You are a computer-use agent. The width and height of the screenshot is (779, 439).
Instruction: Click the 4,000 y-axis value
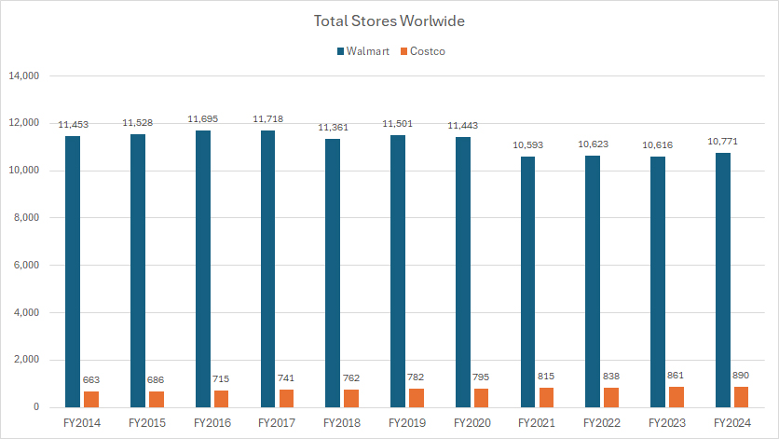click(x=26, y=313)
